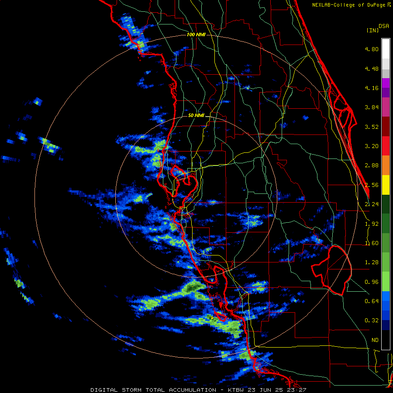
Task: Select the 3.52 legend value
Action: click(x=372, y=127)
